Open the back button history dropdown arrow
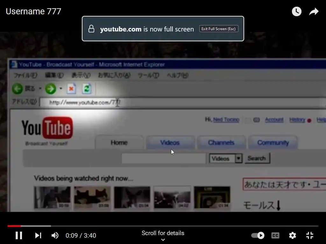Viewport: 326px width, 244px height. (x=40, y=89)
